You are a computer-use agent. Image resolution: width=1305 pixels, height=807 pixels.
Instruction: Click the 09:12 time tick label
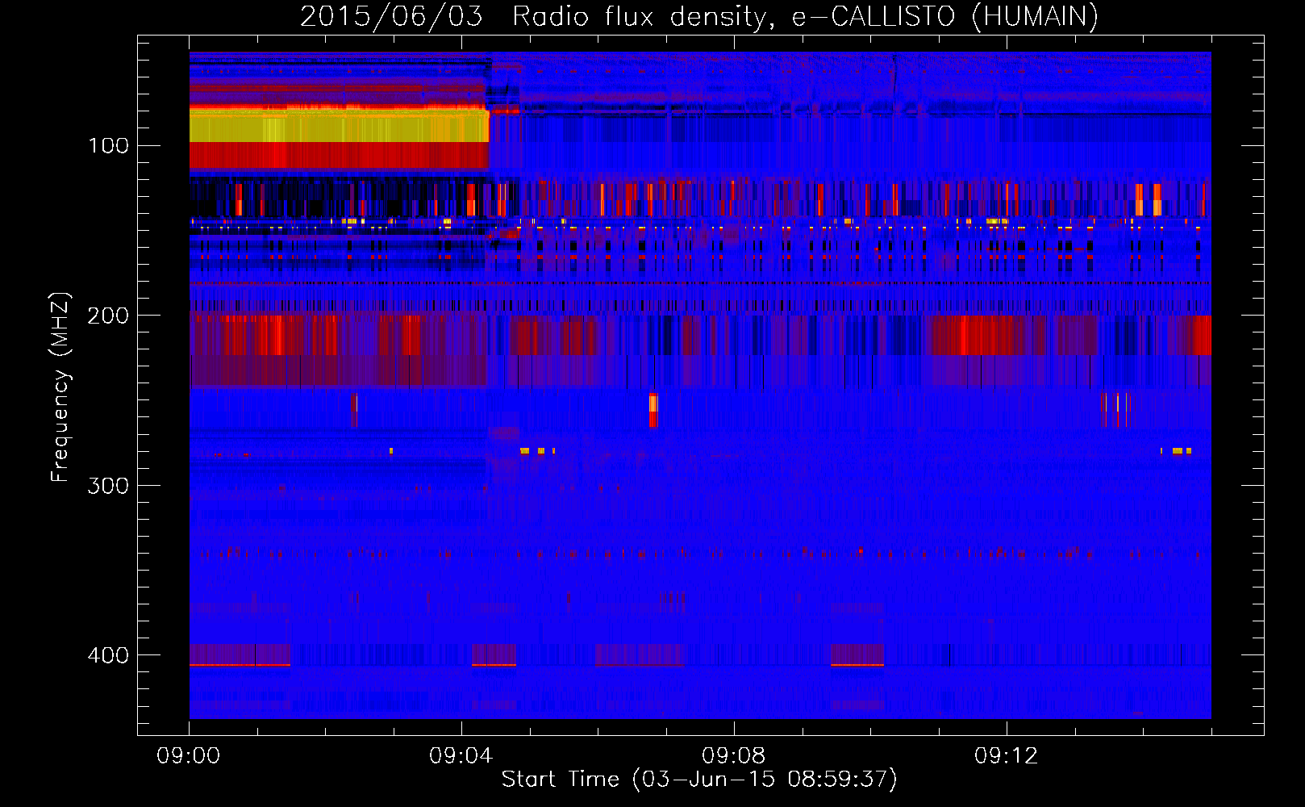pyautogui.click(x=1006, y=756)
